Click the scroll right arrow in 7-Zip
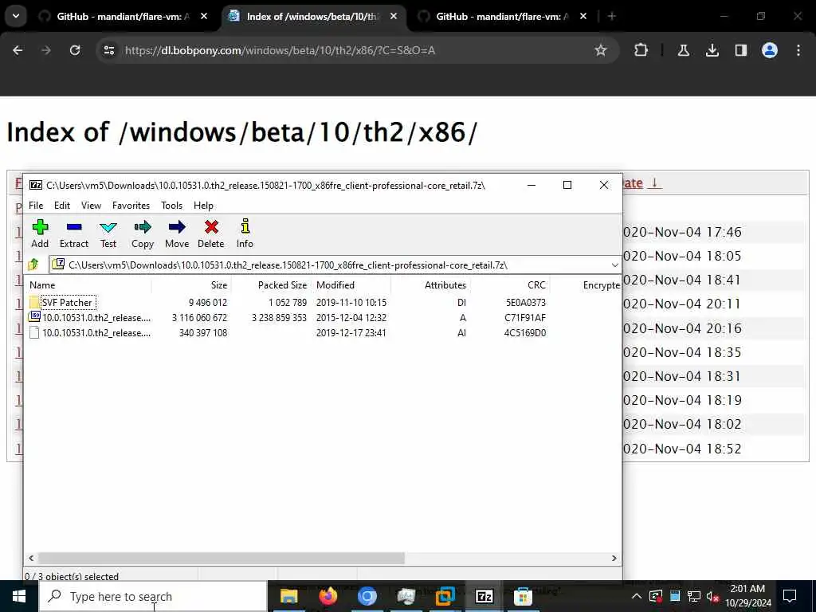 [614, 558]
